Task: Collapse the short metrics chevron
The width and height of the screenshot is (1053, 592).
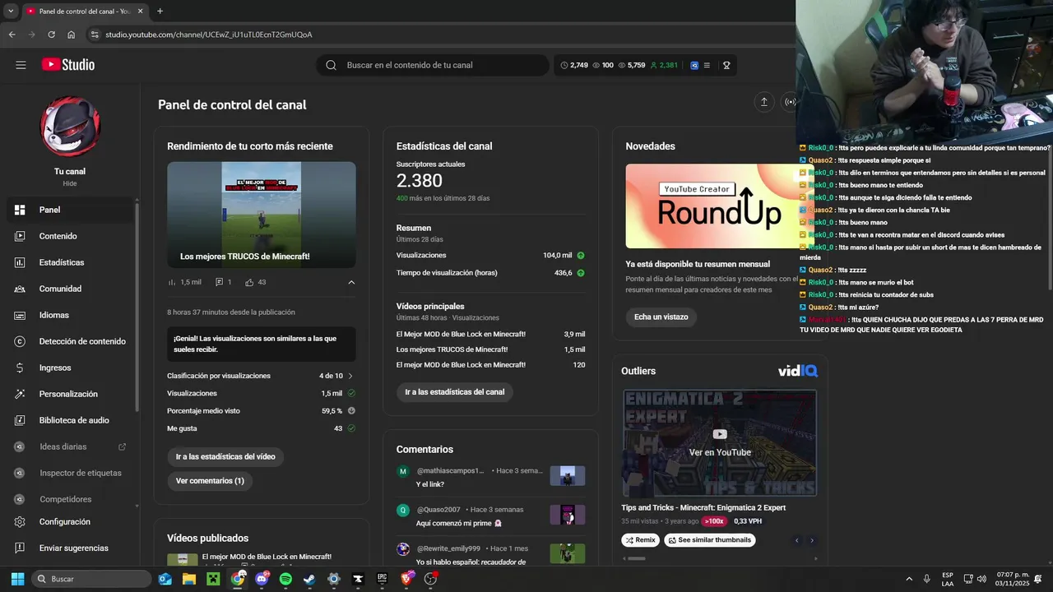Action: tap(351, 282)
